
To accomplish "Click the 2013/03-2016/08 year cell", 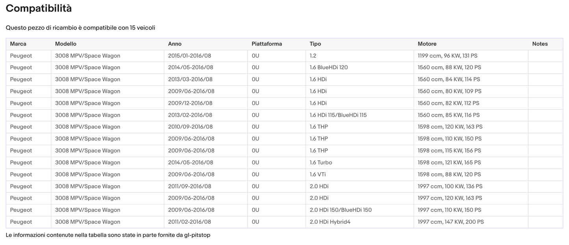I will pos(190,79).
